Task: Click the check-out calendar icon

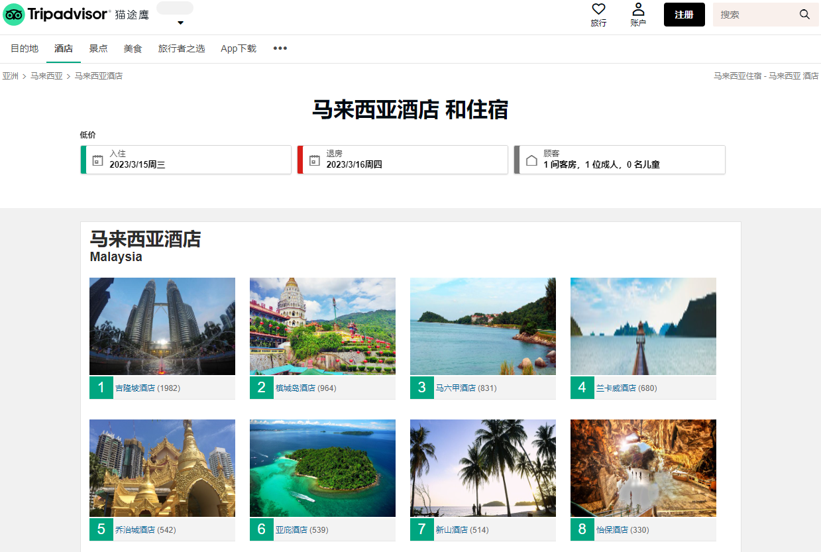Action: [314, 160]
